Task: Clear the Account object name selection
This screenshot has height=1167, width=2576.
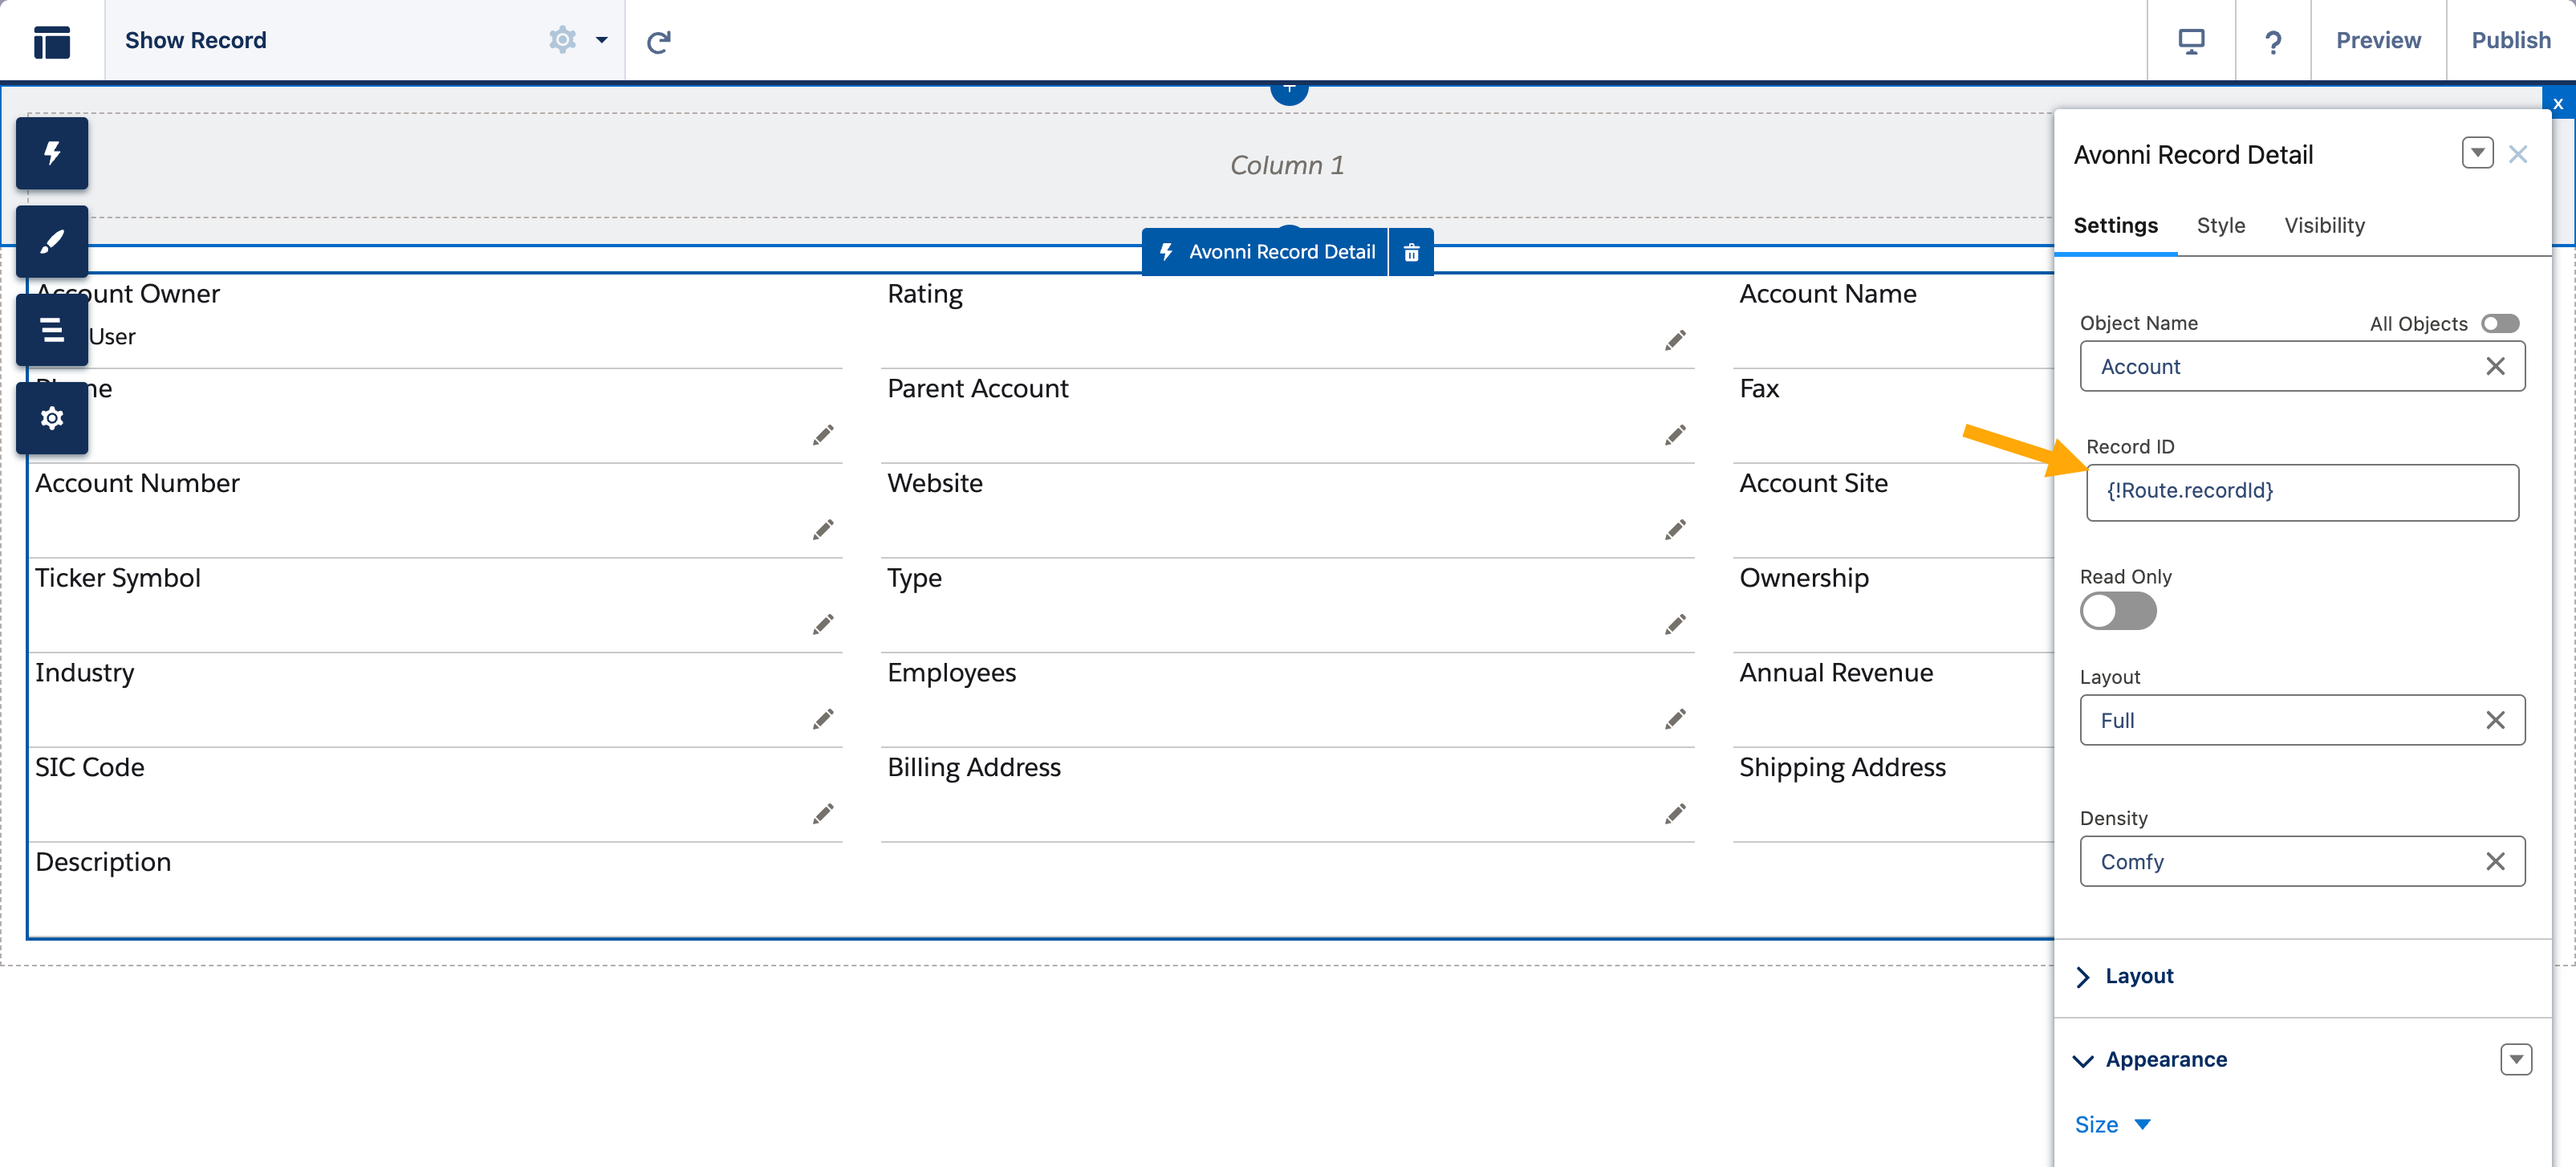Action: pos(2495,366)
